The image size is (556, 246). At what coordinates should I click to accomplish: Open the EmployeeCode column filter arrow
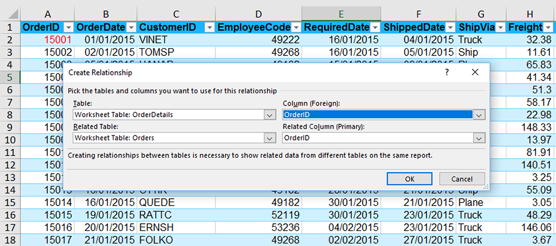[296, 27]
